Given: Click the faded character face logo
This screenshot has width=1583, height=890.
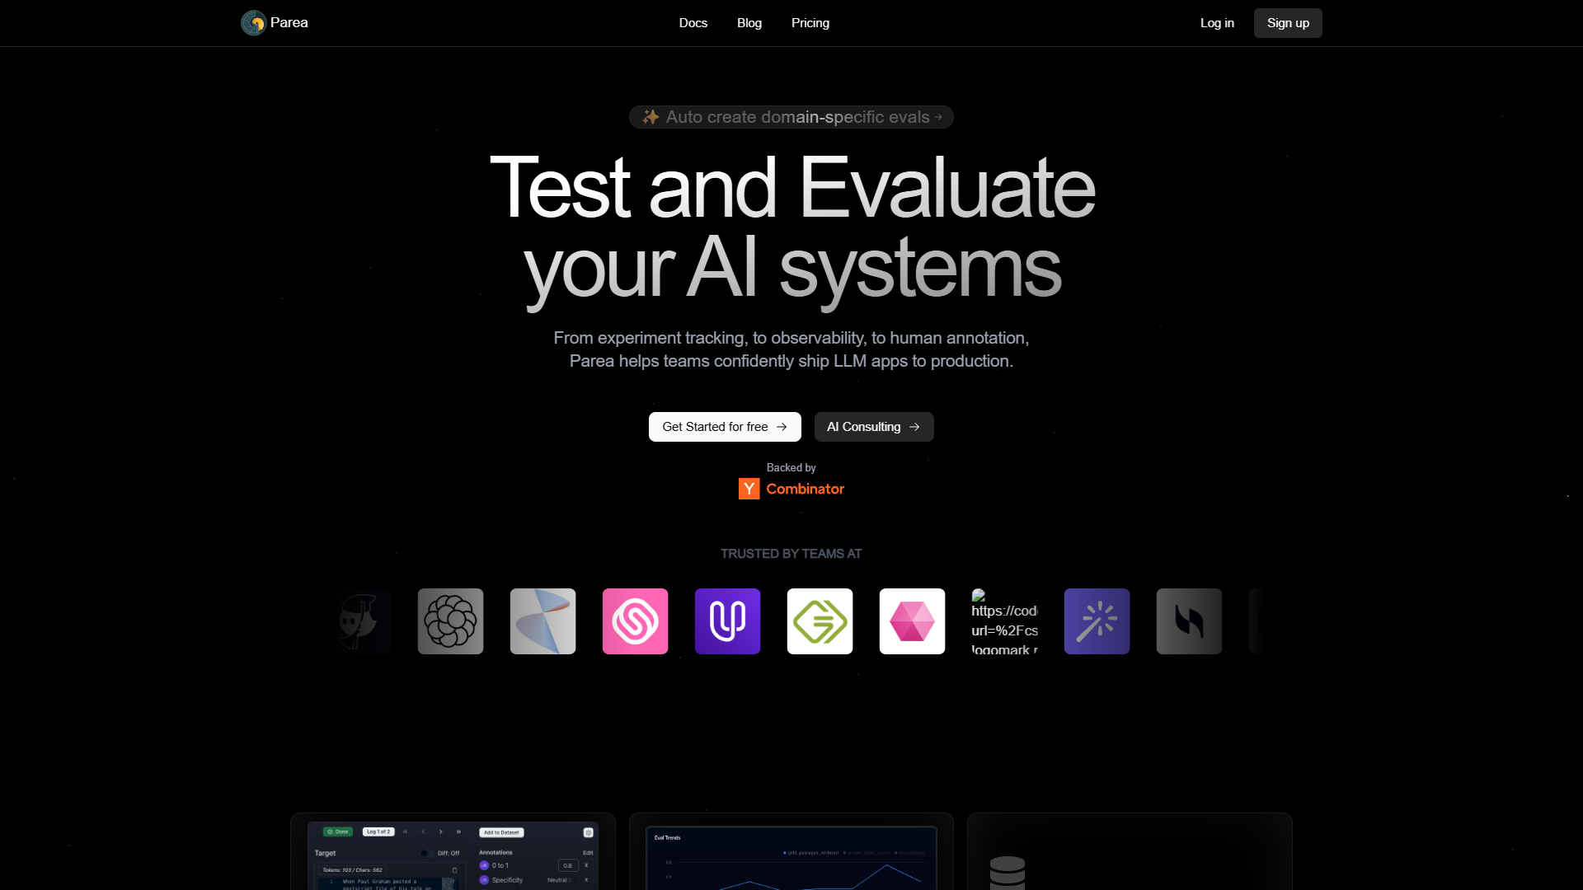Looking at the screenshot, I should click(359, 621).
